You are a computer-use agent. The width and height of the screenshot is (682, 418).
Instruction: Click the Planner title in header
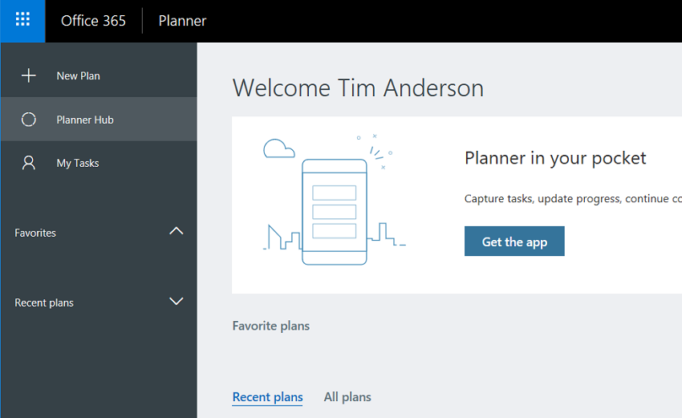(182, 21)
